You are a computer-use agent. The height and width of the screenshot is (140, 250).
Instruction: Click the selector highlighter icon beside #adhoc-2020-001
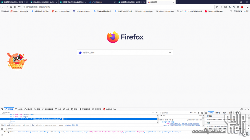pyautogui.click(x=173, y=120)
